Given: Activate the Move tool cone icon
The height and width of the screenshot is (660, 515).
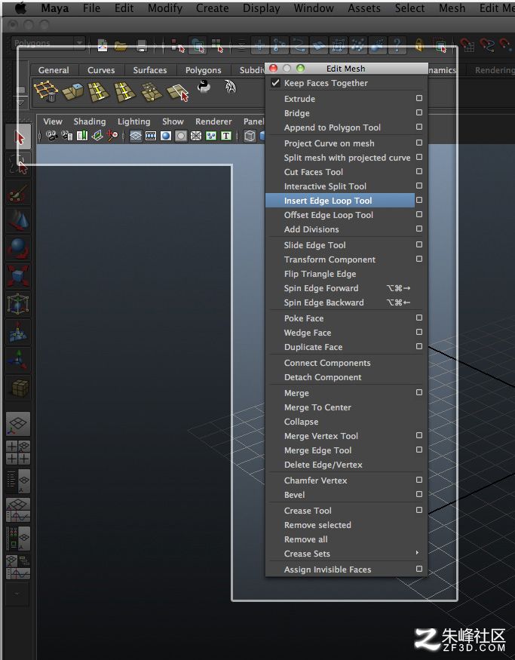Looking at the screenshot, I should (x=18, y=220).
